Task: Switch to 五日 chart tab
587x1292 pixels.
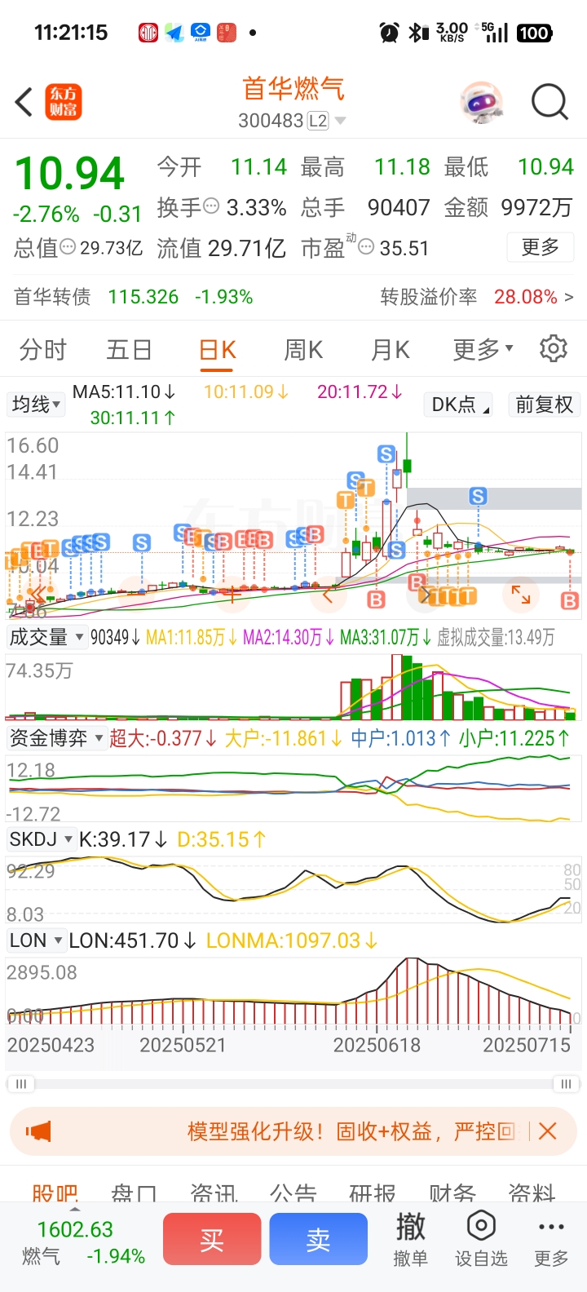Action: coord(129,351)
